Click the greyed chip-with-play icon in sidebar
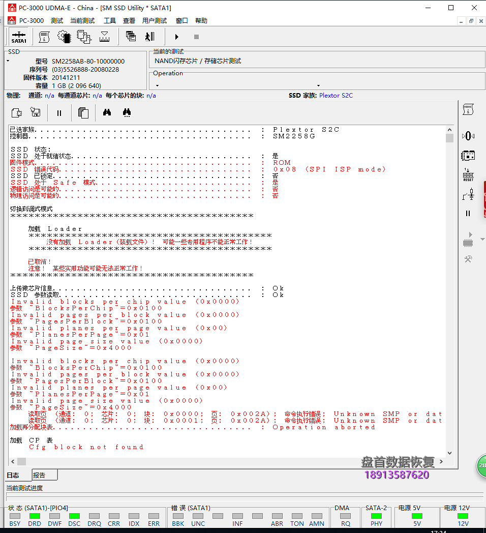 click(468, 240)
